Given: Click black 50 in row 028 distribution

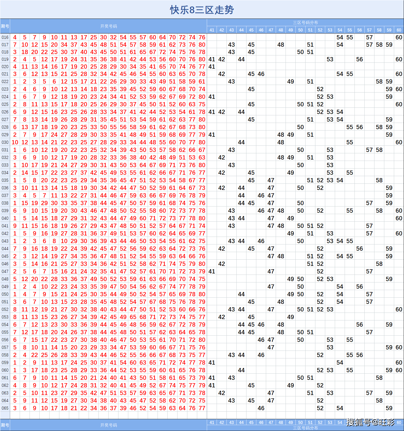Looking at the screenshot, I should (x=300, y=127).
